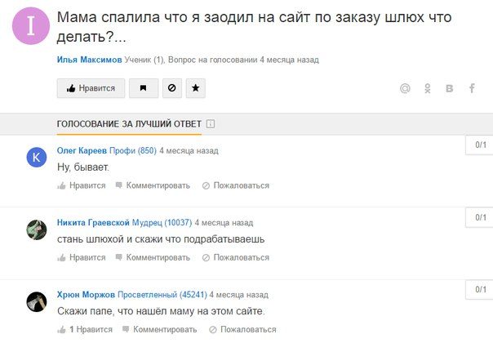Vote for Олег Кареев's answer via 0/1 counter
Image resolution: width=493 pixels, height=343 pixels.
pyautogui.click(x=481, y=145)
